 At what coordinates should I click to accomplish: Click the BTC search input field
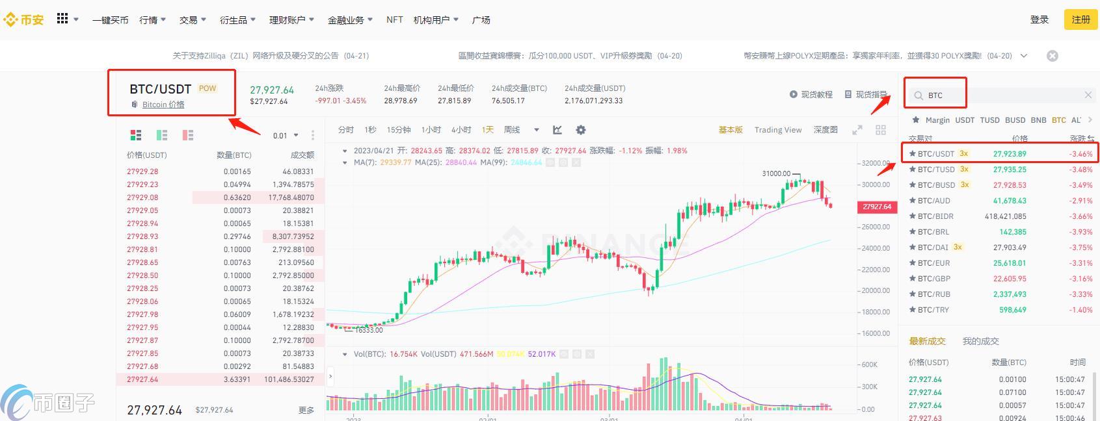pyautogui.click(x=1002, y=96)
